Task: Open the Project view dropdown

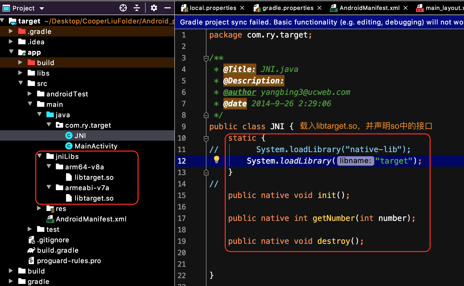Action: [41, 8]
